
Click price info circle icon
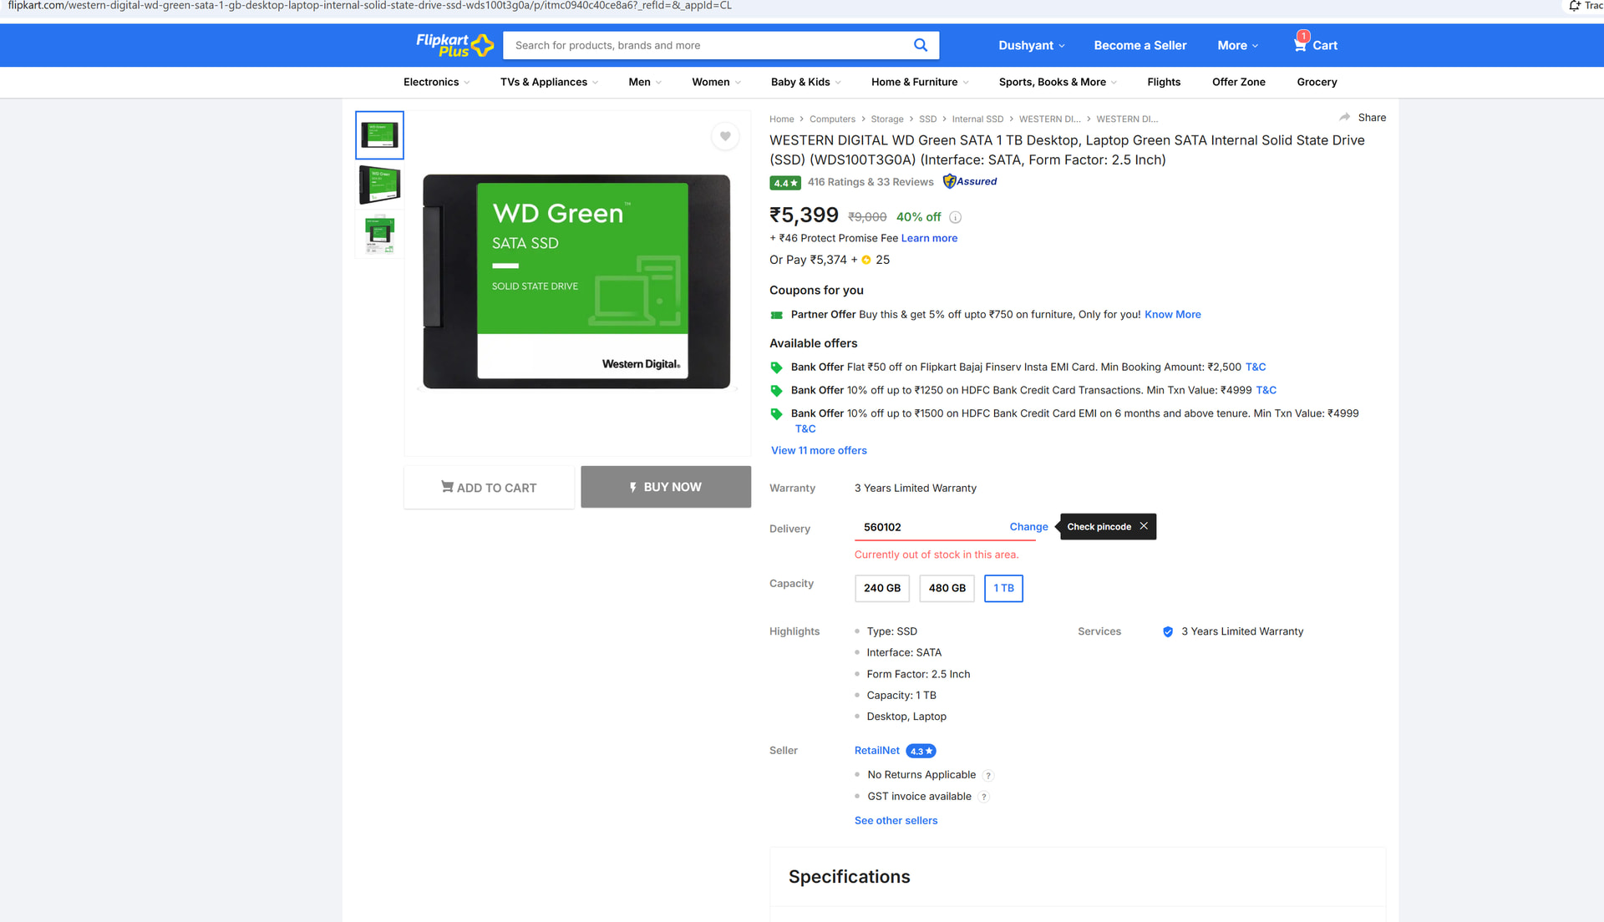(956, 217)
